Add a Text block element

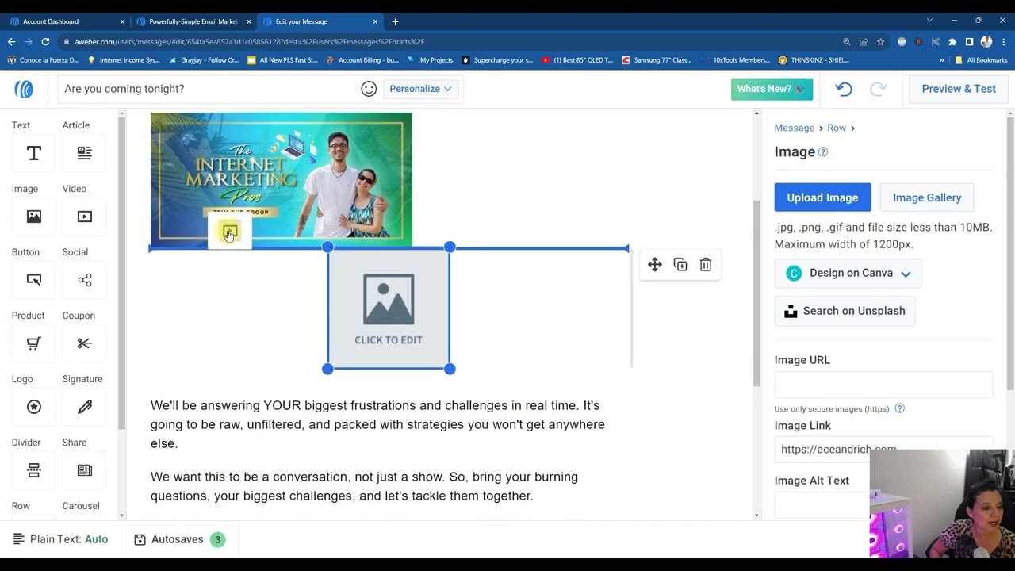pyautogui.click(x=33, y=153)
